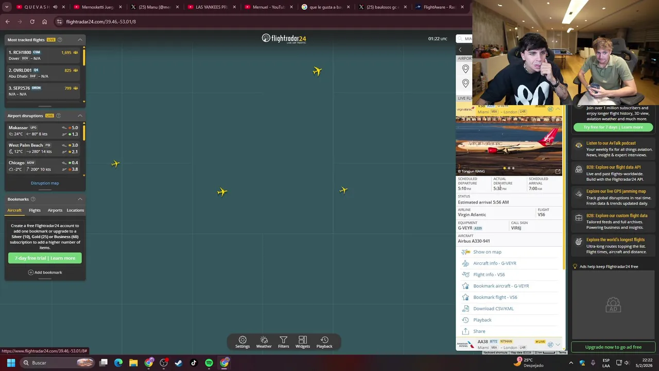The width and height of the screenshot is (659, 371).
Task: Click the 7-day free trial button
Action: tap(45, 258)
